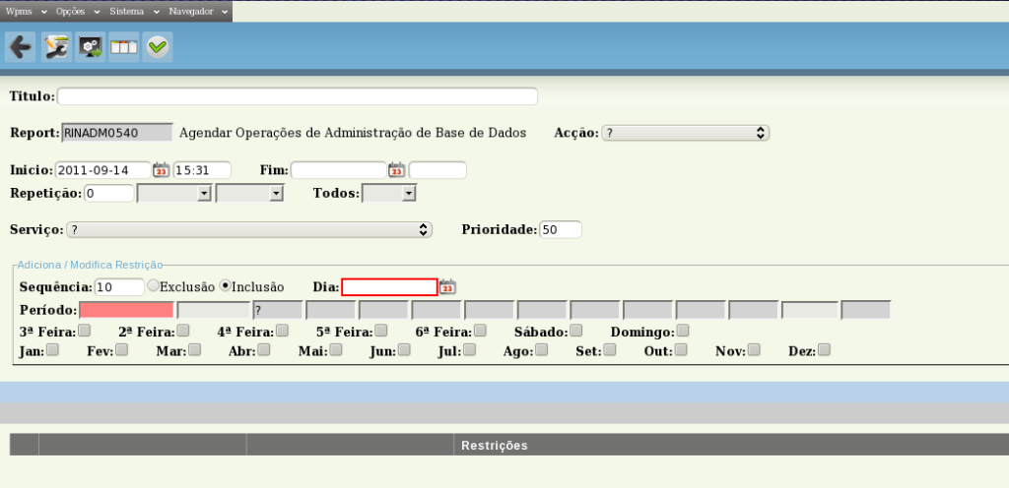Enable the Out month checkbox
The image size is (1009, 488).
click(681, 350)
